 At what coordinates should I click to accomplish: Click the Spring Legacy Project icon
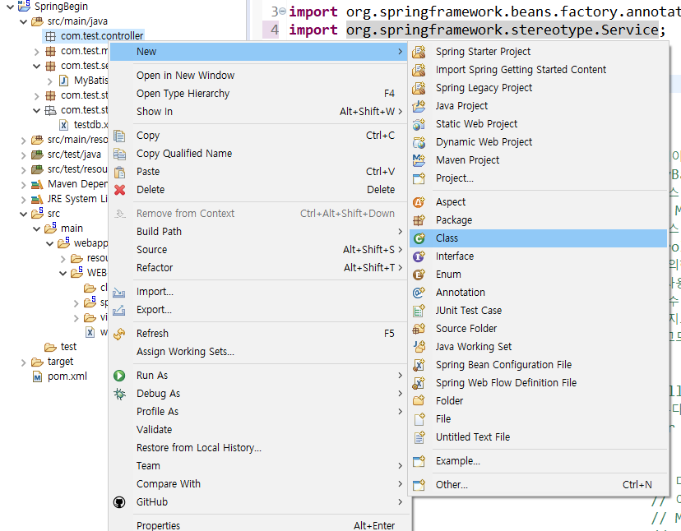pos(419,88)
